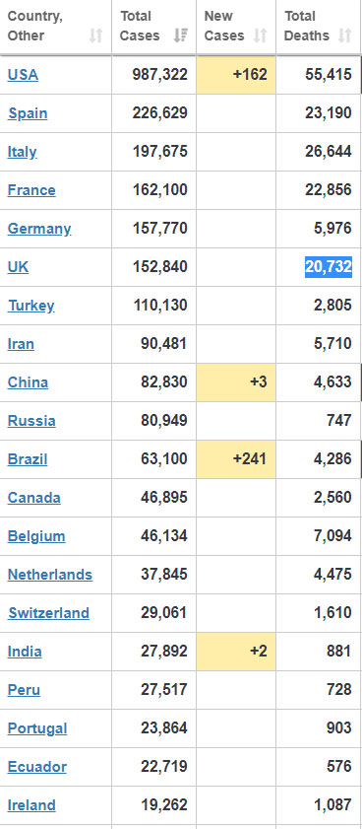
Task: Open the USA country link
Action: 23,75
